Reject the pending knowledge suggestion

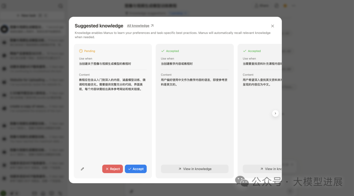[112, 169]
